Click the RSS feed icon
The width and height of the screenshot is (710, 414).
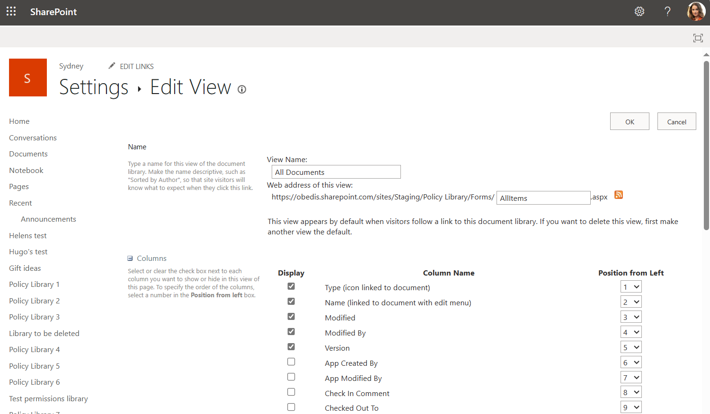[619, 195]
